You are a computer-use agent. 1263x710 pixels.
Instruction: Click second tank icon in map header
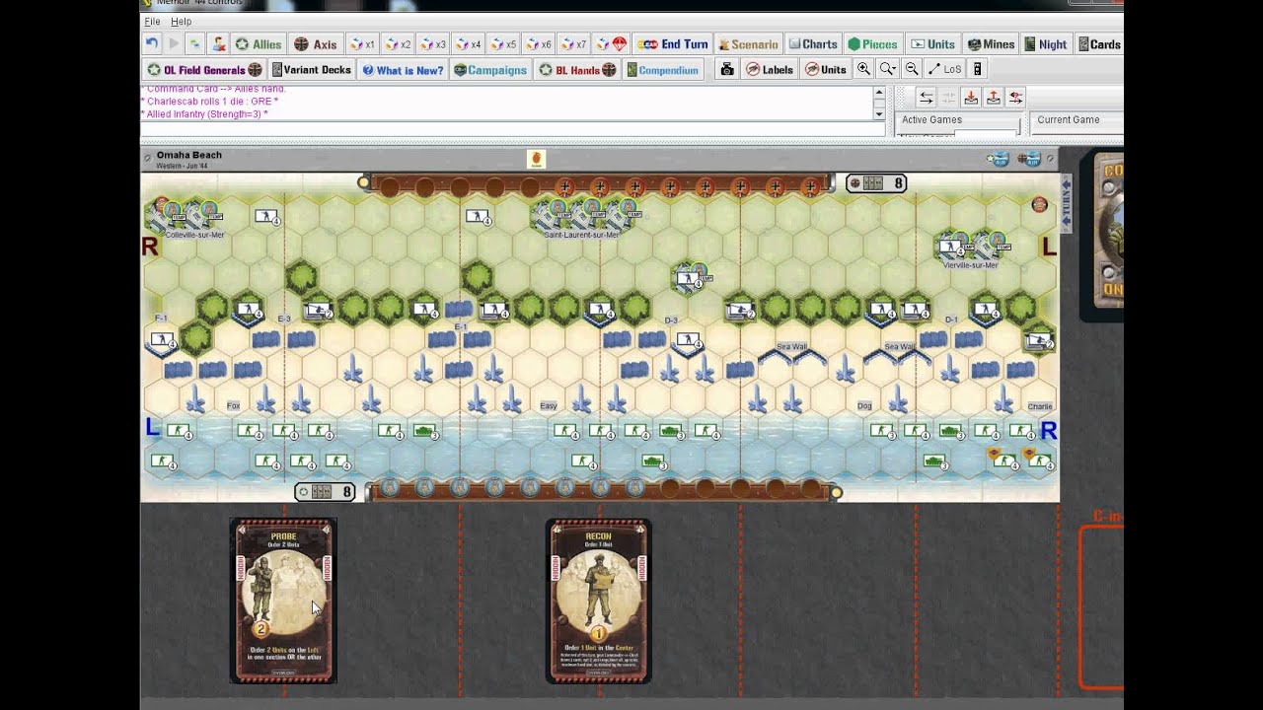point(1030,159)
